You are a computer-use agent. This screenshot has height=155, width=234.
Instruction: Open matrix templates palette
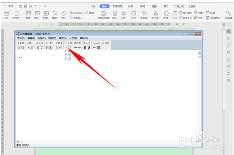[x=96, y=47]
